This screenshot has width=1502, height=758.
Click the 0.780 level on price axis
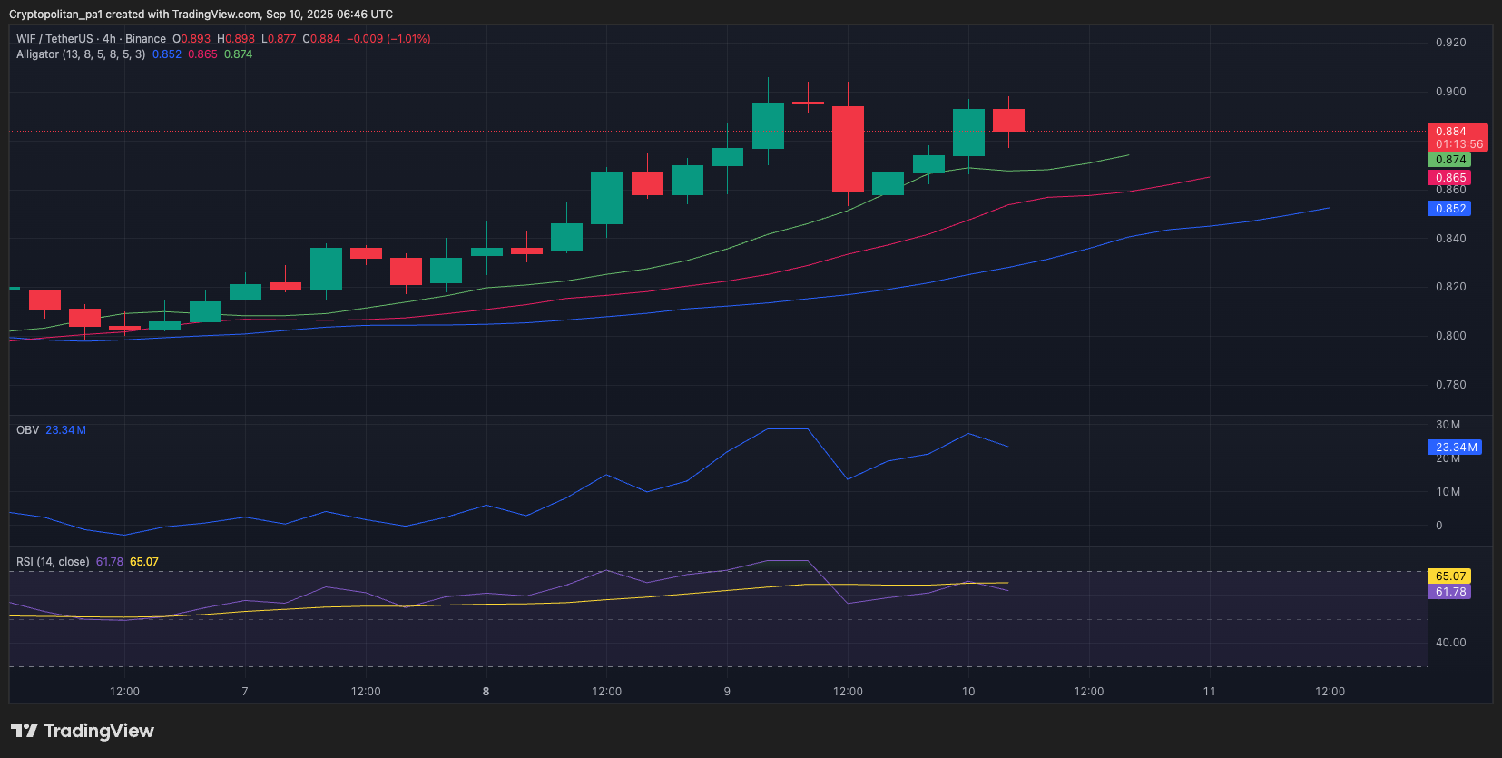(x=1450, y=385)
